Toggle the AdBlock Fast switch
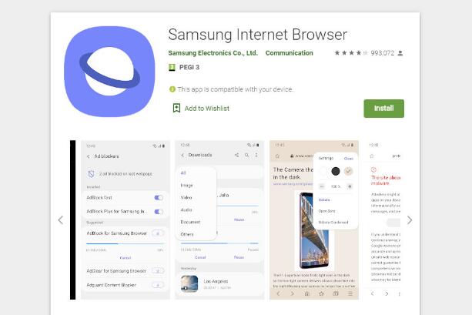The width and height of the screenshot is (472, 315). click(159, 198)
